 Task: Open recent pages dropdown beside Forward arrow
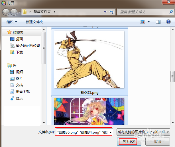click(19, 12)
